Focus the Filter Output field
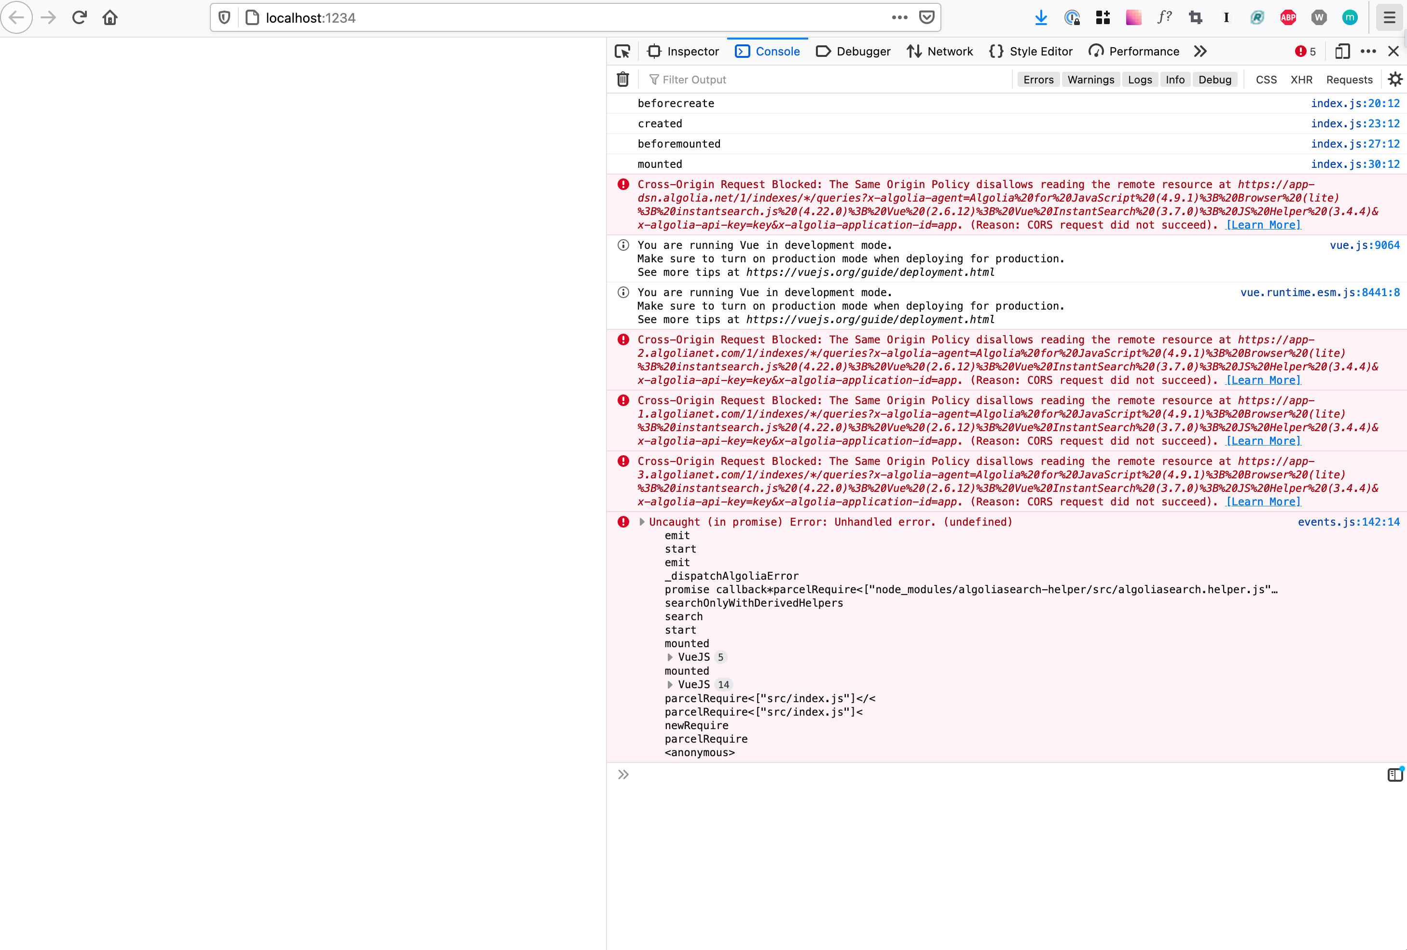The width and height of the screenshot is (1407, 950). (x=827, y=79)
